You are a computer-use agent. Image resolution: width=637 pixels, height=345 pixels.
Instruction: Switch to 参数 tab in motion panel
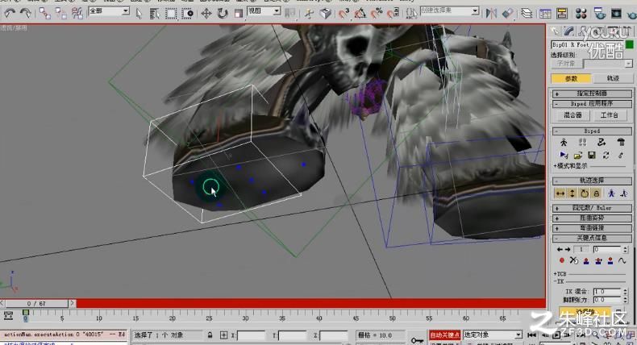[571, 78]
